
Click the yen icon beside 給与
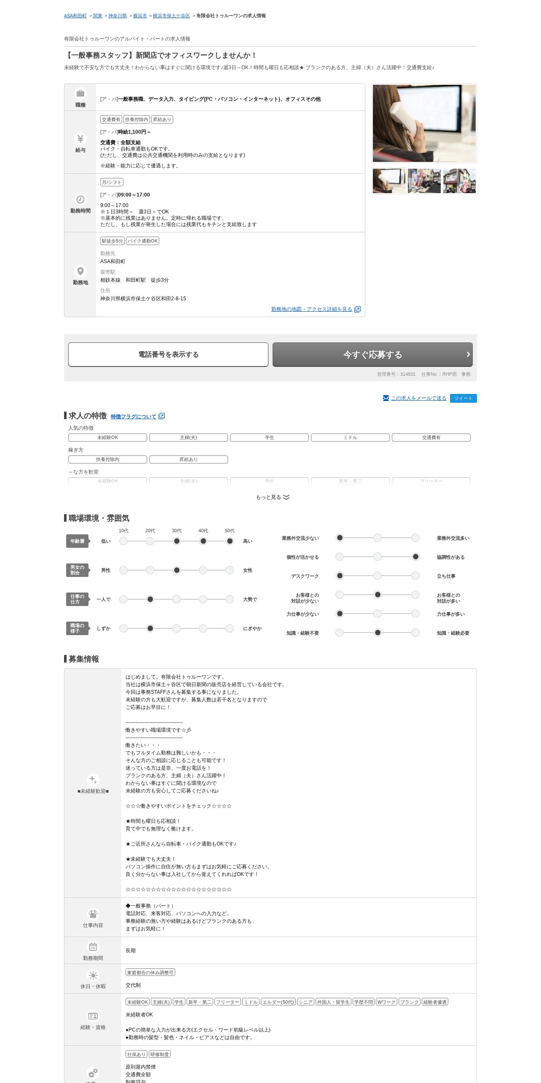[x=80, y=138]
